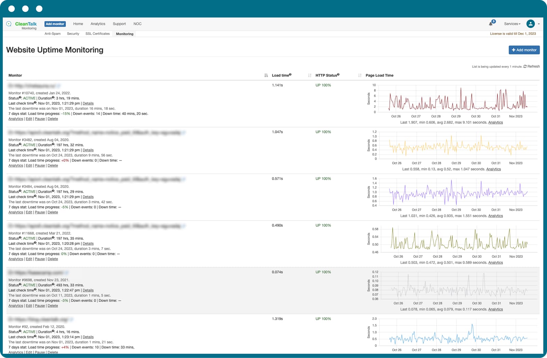
Task: Click the HTTP Status help question icon
Action: pyautogui.click(x=338, y=74)
